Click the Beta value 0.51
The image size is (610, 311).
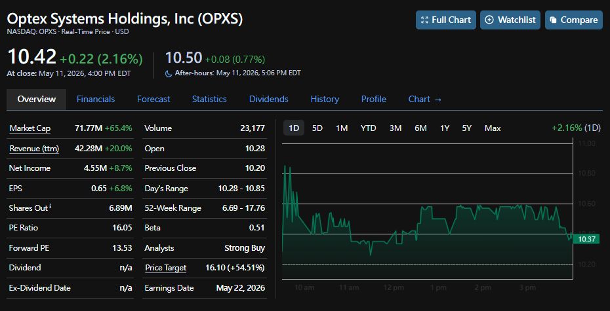point(257,228)
